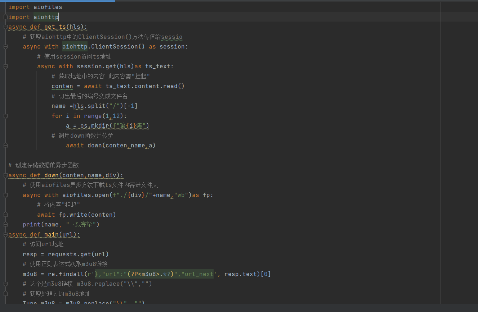478x312 pixels.
Task: Click 'ts_text.content.read()' in the await line
Action: [x=145, y=86]
